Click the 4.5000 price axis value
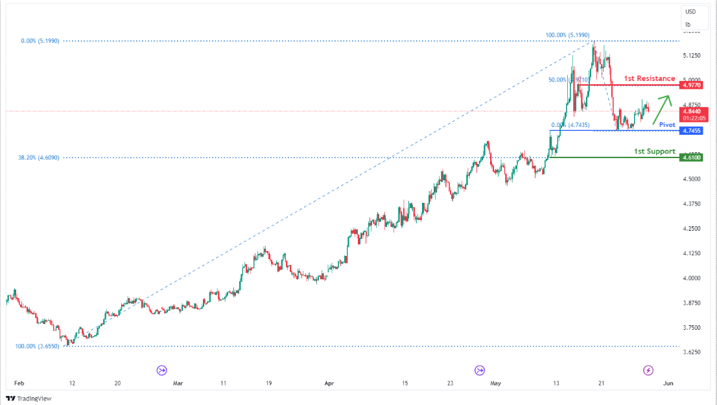717x405 pixels. coord(691,179)
